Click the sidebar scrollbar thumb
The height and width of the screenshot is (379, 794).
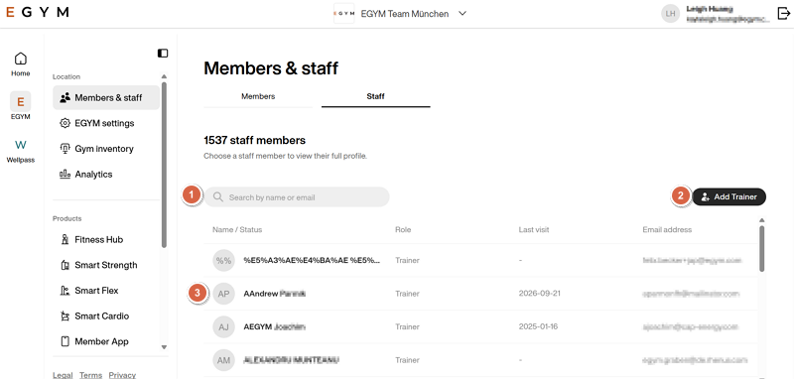(164, 165)
